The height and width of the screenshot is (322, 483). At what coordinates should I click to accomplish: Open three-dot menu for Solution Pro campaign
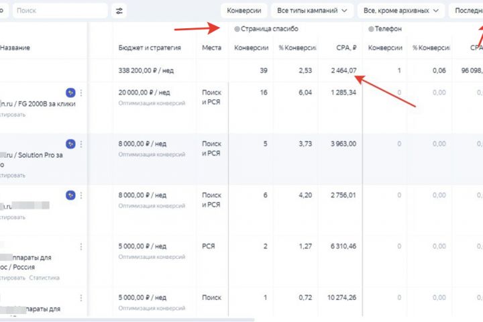tap(81, 144)
